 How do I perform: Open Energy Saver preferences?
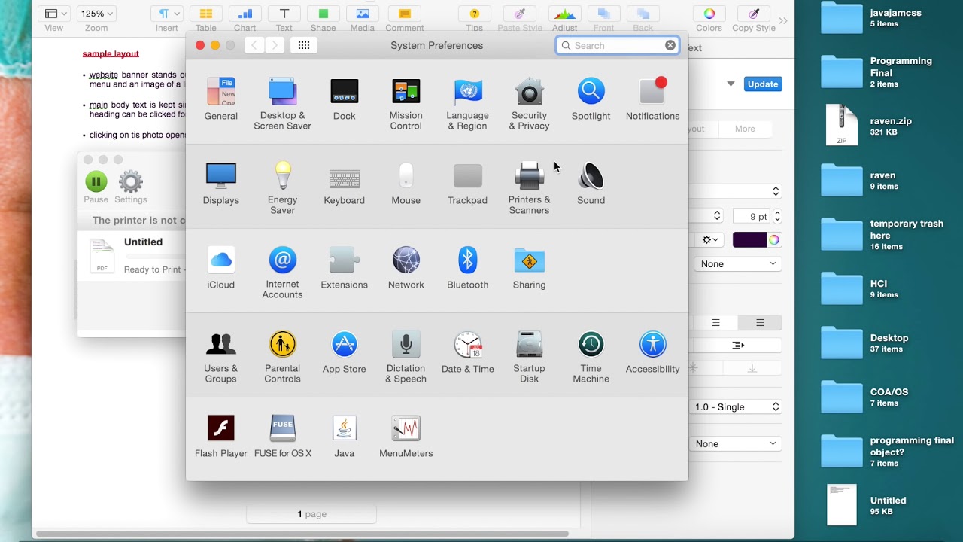click(283, 187)
